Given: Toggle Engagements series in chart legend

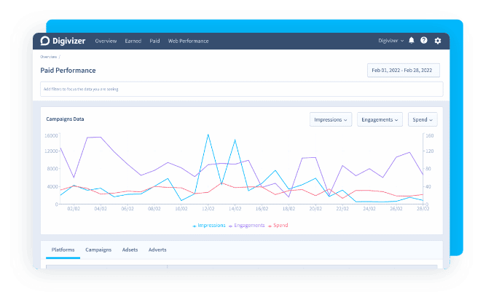Looking at the screenshot, I should 248,226.
